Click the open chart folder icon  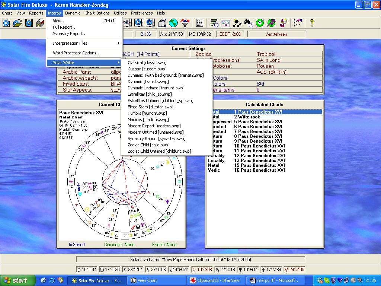[x=17, y=23]
